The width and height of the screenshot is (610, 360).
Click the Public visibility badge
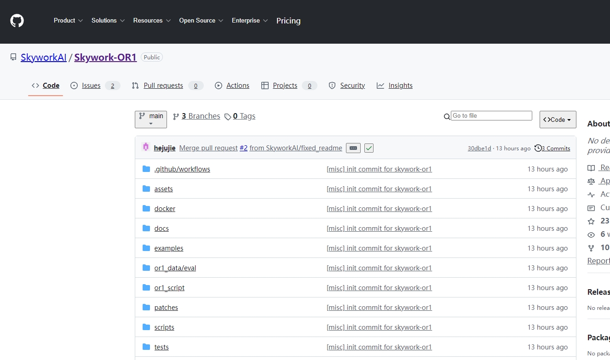coord(152,57)
